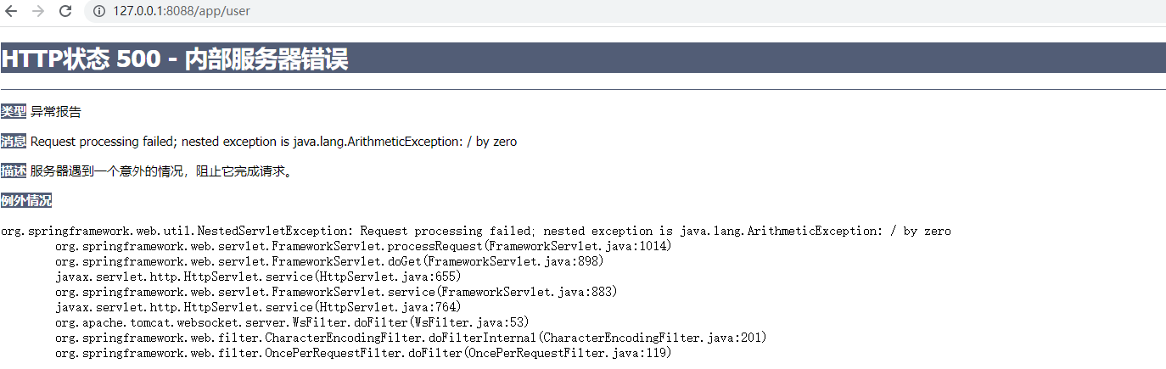Click the FrameworkServlet.processRequest trace line
This screenshot has height=369, width=1166.
pos(363,246)
